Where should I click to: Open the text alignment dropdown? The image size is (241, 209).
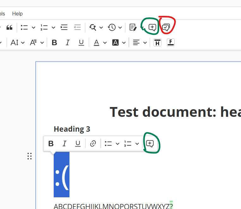[x=140, y=43]
